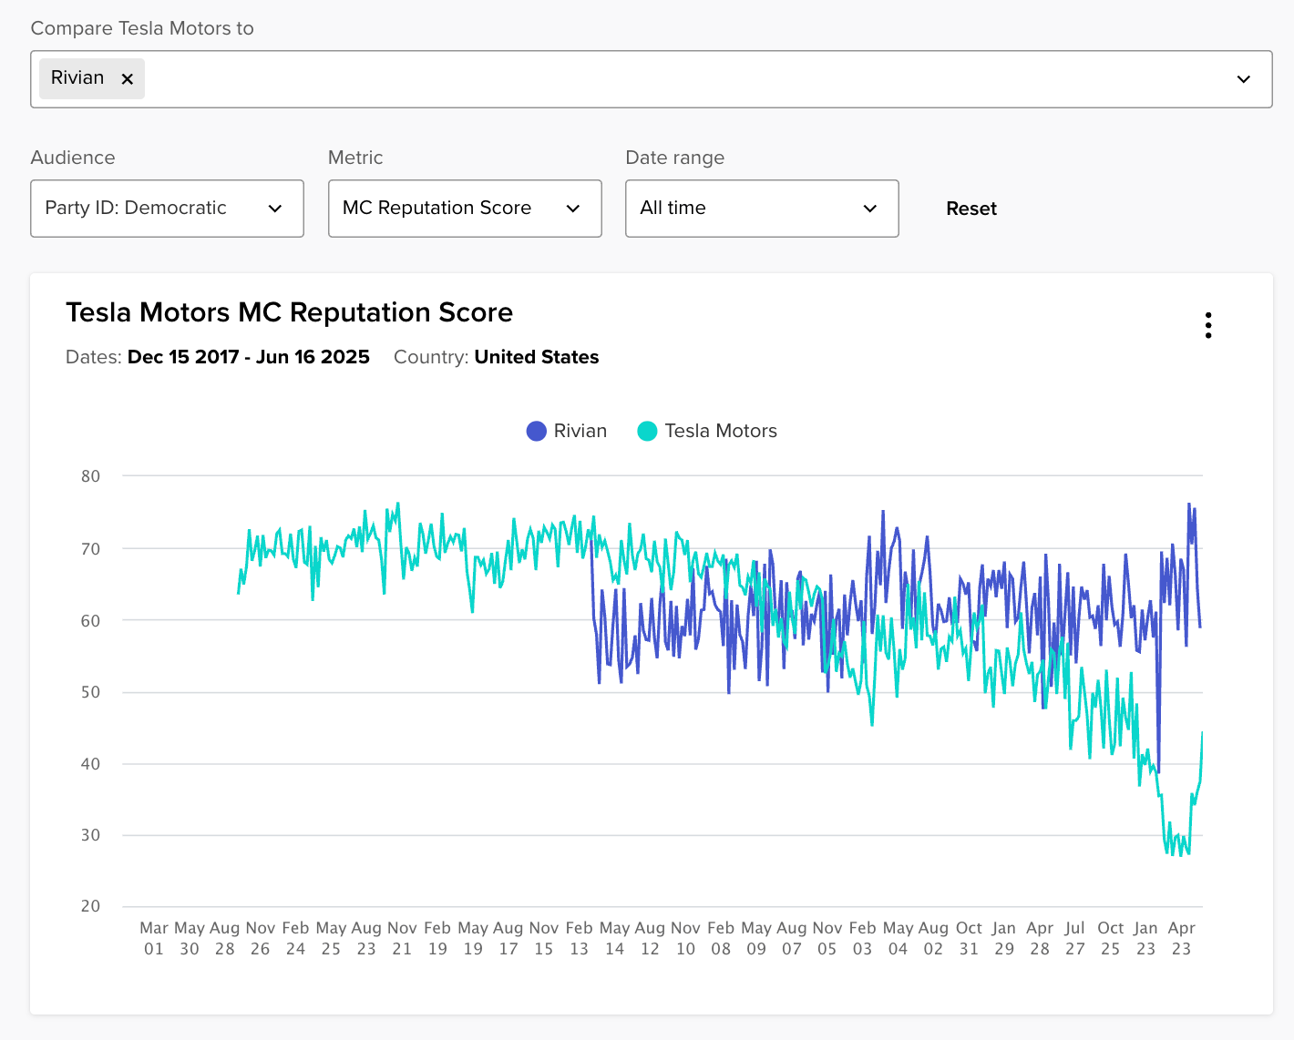Click the Mar 01 x-axis date label

[154, 938]
